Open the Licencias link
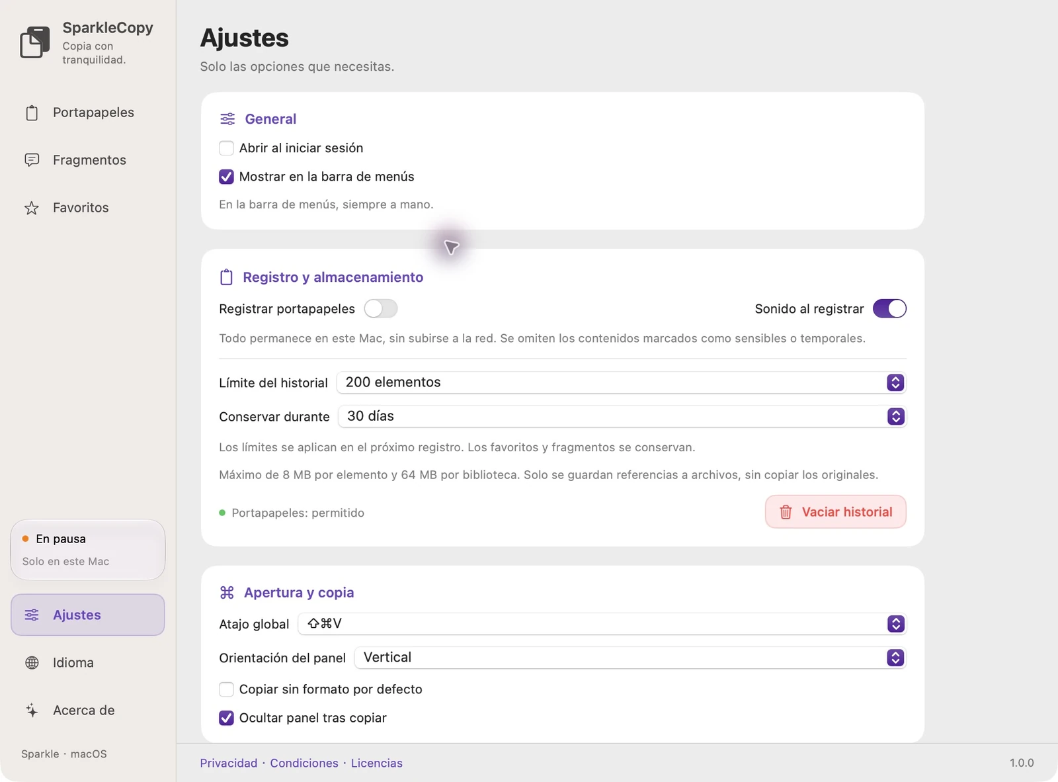1058x782 pixels. 377,763
